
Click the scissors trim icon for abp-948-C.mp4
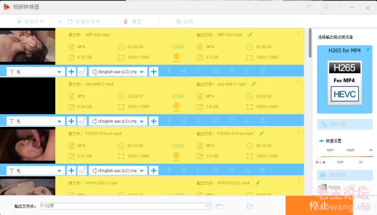184,120
